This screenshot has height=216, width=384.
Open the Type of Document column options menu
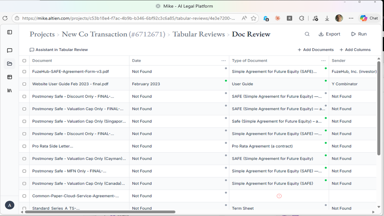[323, 61]
